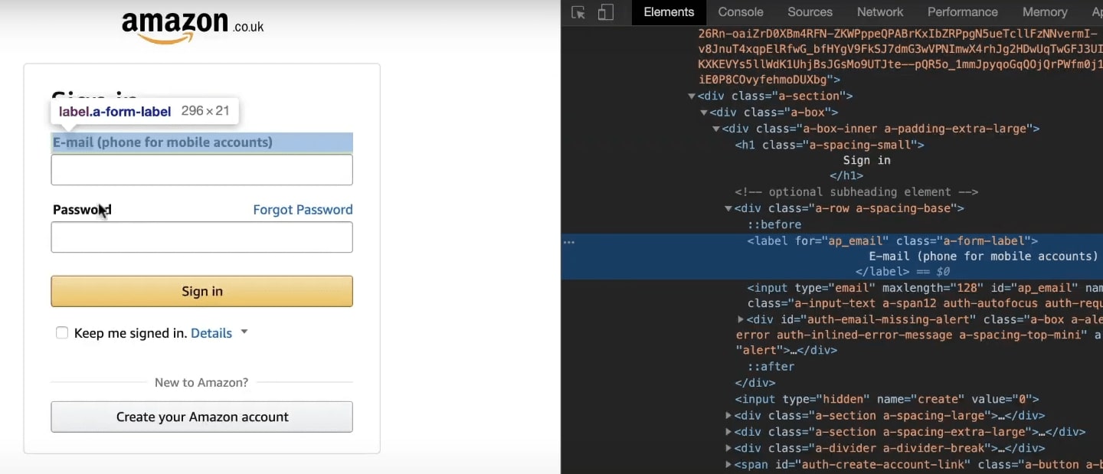This screenshot has width=1103, height=474.
Task: Switch to the Memory tab
Action: point(1045,12)
